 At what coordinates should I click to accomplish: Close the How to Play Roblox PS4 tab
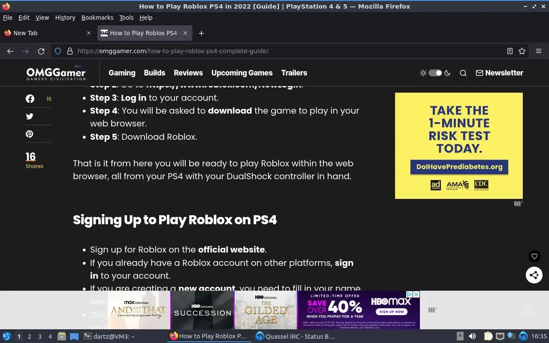pos(185,33)
